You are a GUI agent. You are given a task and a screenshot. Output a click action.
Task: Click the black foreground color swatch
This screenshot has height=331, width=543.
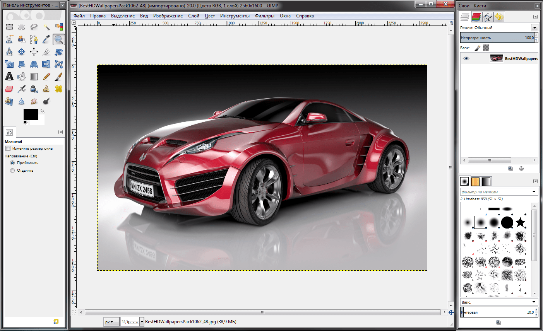[31, 114]
